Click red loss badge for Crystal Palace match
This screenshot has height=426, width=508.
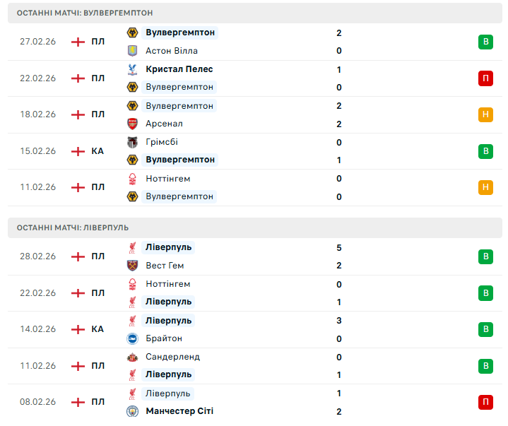click(x=485, y=78)
